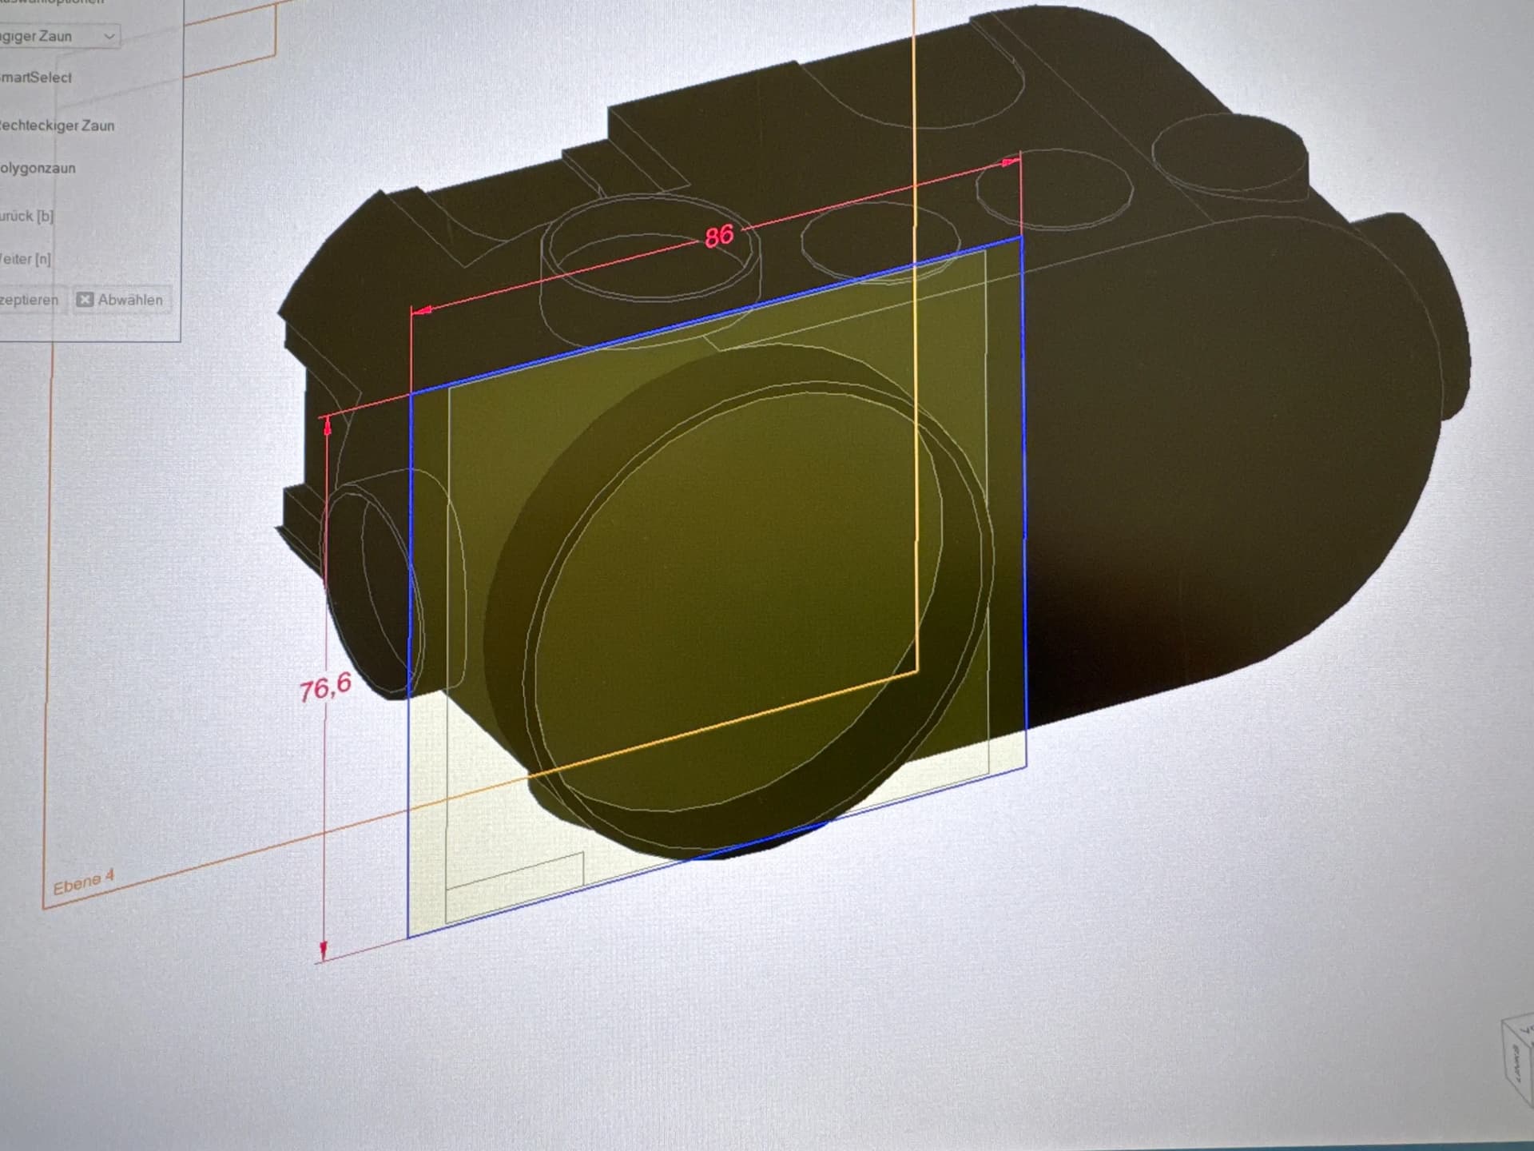1534x1151 pixels.
Task: Select the Rechteckiger Zaun option
Action: 58,125
